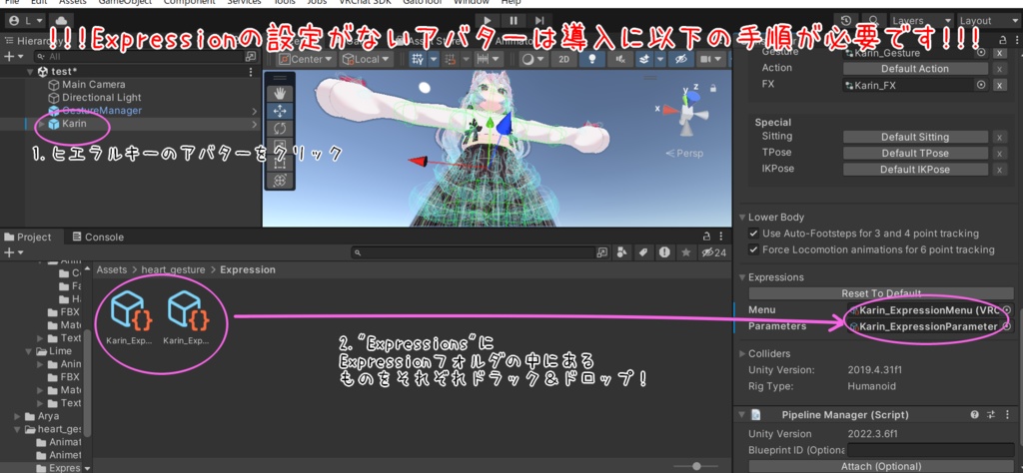Viewport: 1023px width, 473px height.
Task: Toggle 2D view mode in scene
Action: click(563, 59)
